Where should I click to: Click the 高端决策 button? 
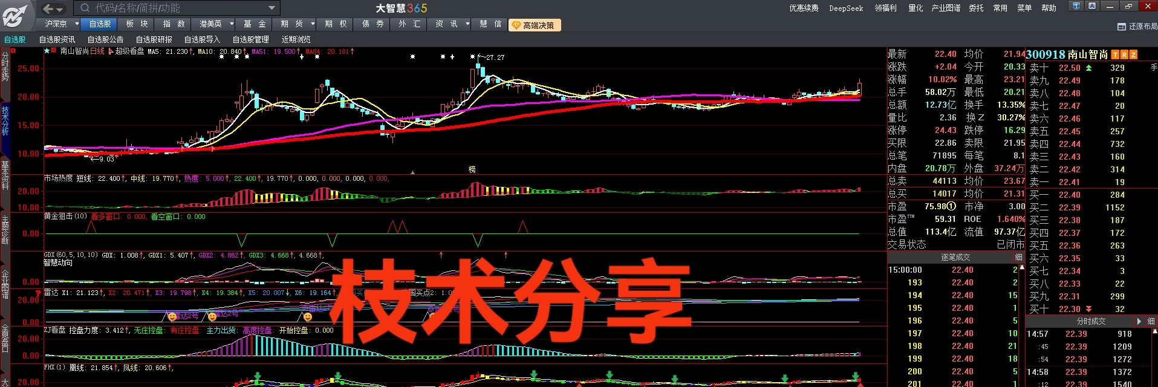(x=535, y=25)
